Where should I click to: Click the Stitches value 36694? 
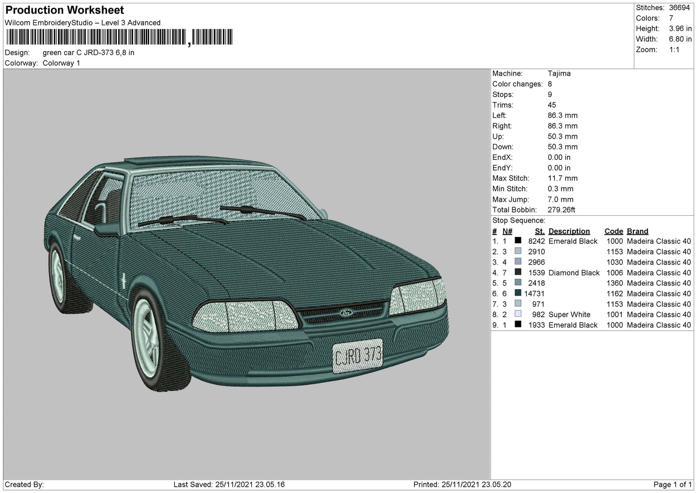[x=680, y=8]
